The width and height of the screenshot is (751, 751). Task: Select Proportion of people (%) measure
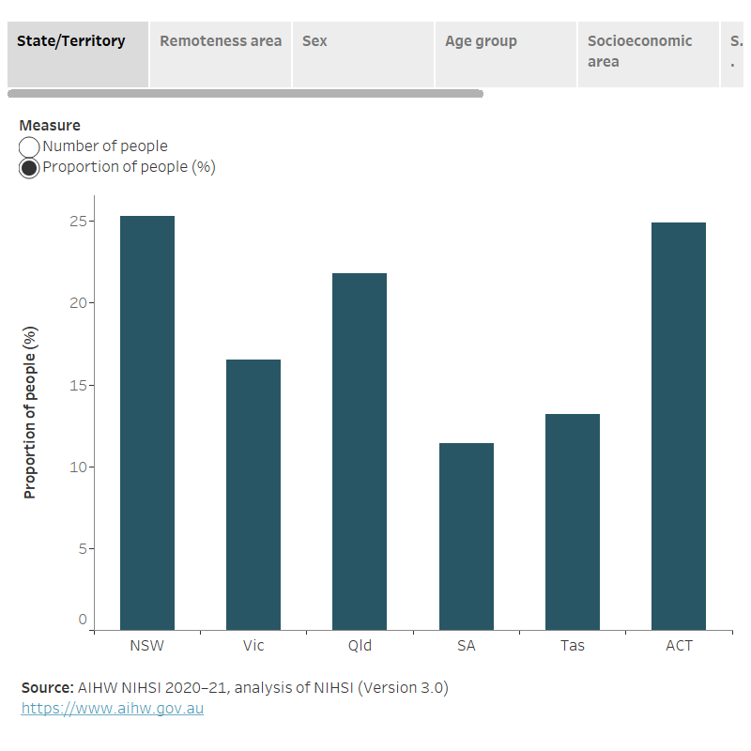tap(29, 167)
